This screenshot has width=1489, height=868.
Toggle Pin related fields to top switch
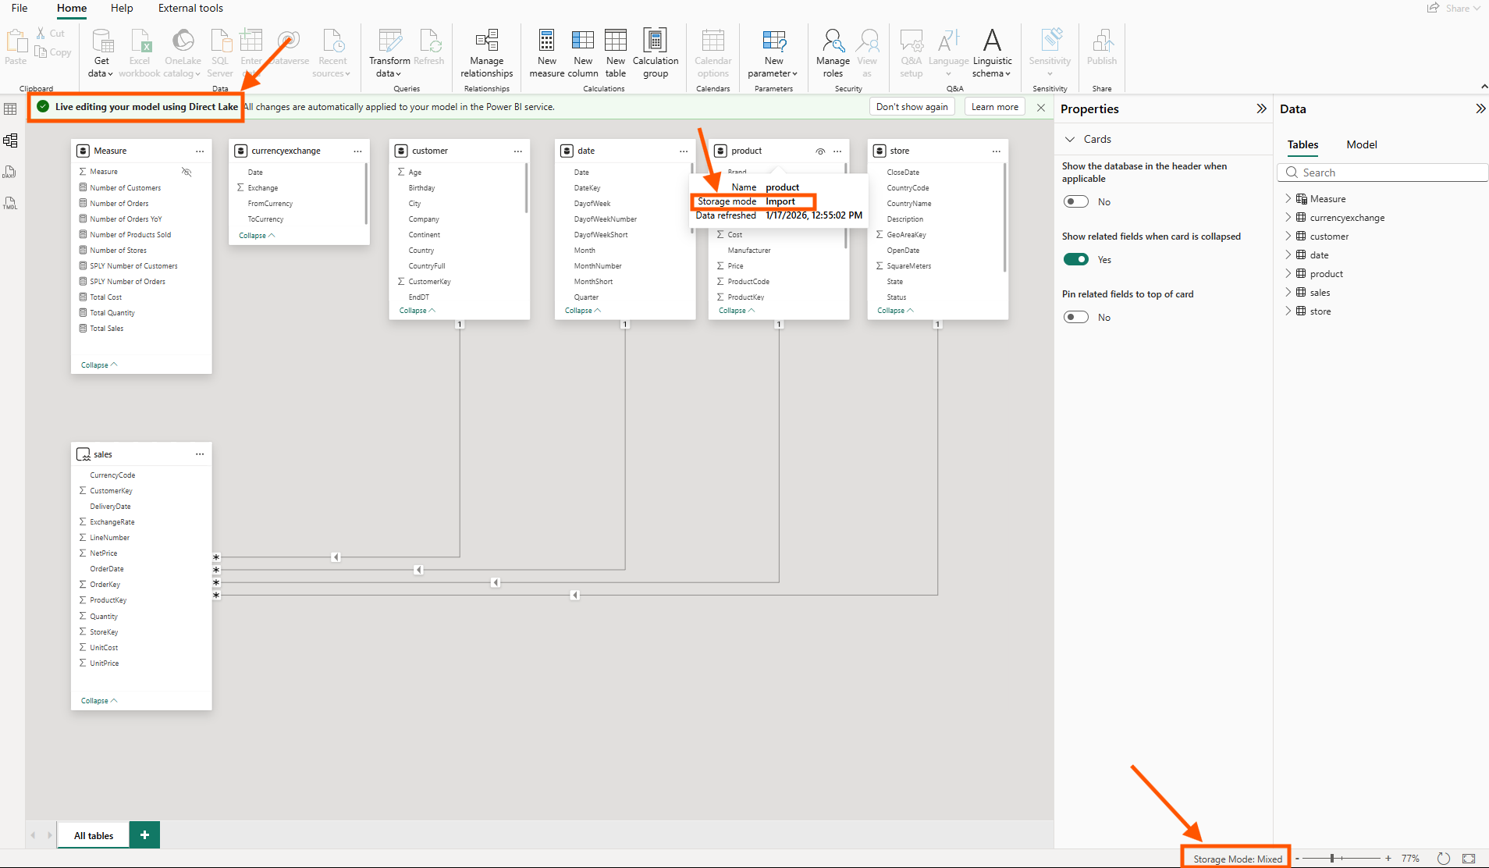[x=1076, y=317]
